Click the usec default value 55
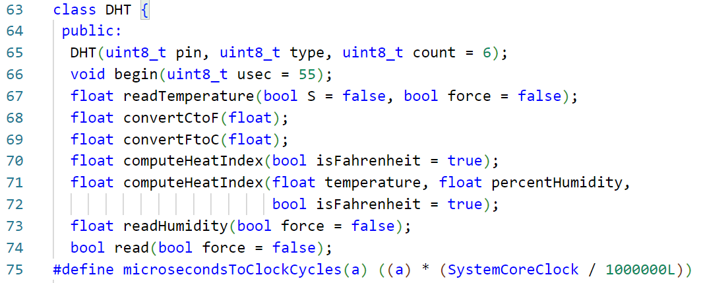Image resolution: width=703 pixels, height=283 pixels. (x=307, y=75)
